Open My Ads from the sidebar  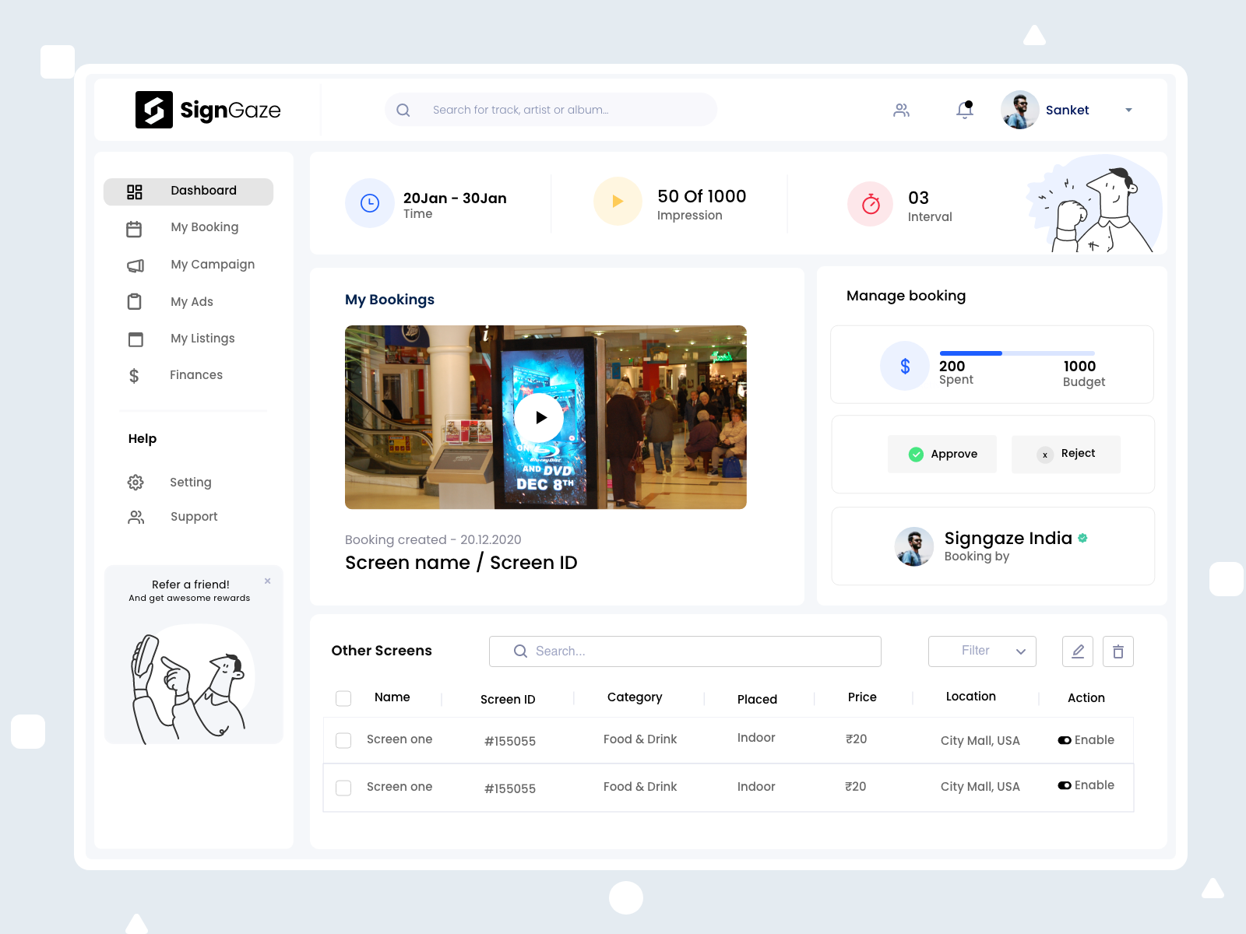(x=191, y=301)
